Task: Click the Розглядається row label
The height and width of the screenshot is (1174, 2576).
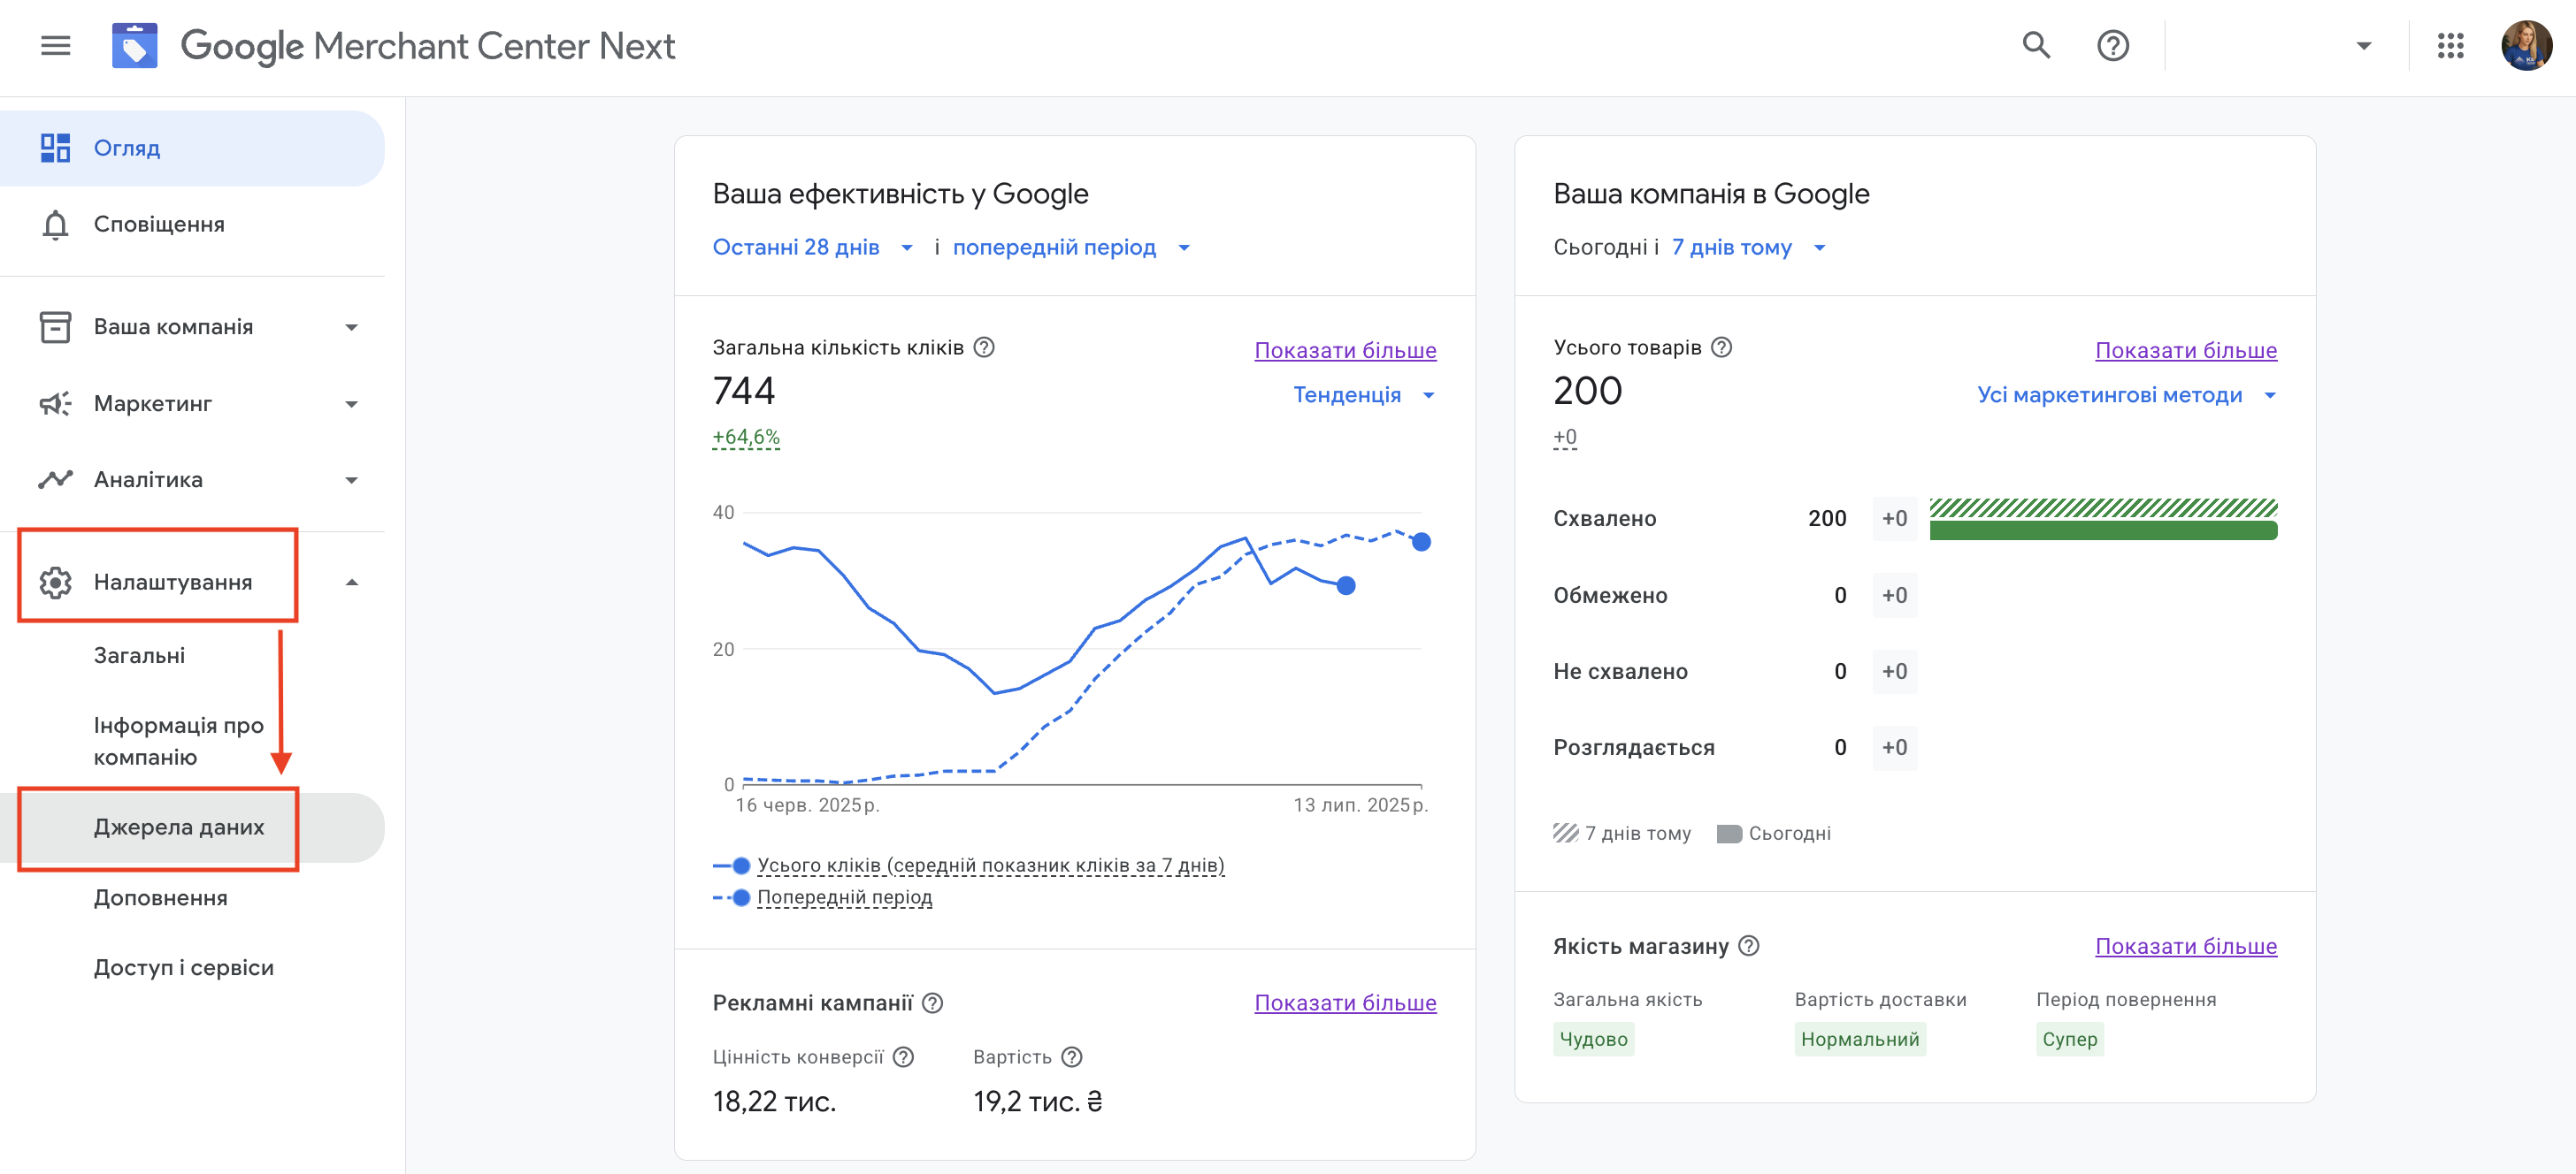Action: [1633, 749]
